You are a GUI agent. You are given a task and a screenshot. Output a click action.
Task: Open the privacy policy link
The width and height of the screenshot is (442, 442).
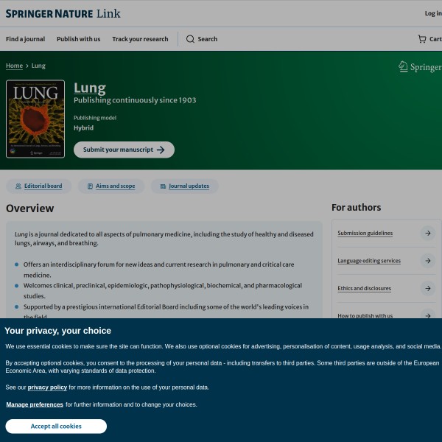point(47,387)
